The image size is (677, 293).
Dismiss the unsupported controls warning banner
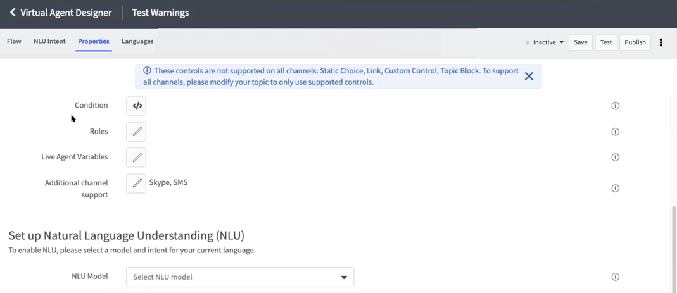[528, 77]
